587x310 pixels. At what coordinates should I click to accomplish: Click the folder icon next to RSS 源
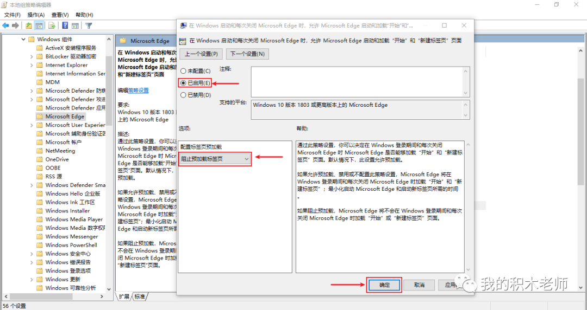click(39, 177)
